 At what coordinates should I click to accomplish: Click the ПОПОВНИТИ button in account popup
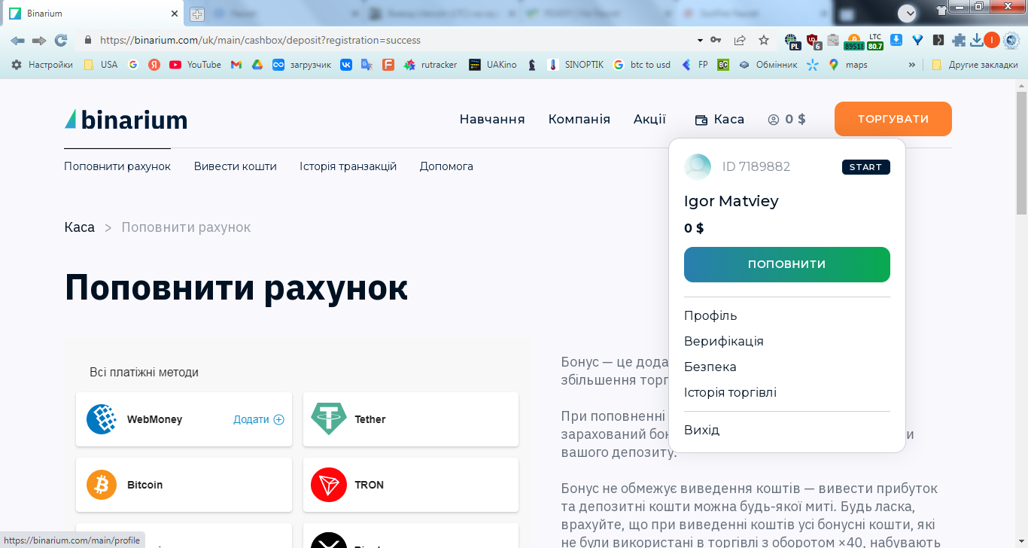[x=787, y=264]
